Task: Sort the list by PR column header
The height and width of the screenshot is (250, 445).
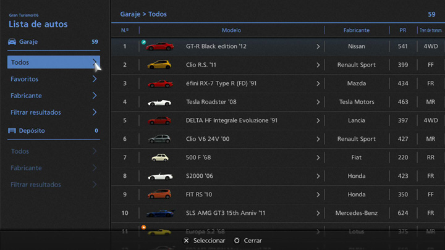Action: pos(402,30)
